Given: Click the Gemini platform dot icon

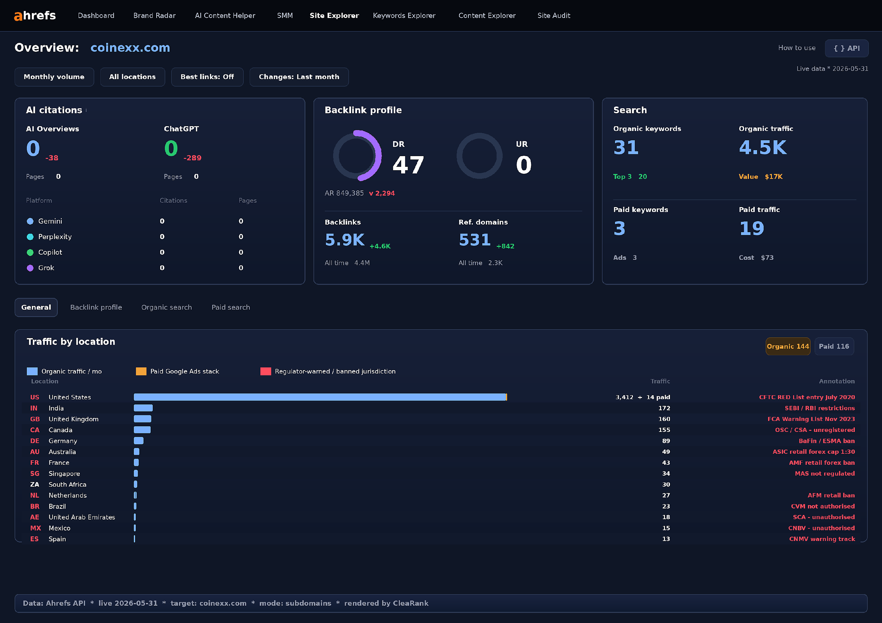Looking at the screenshot, I should (30, 221).
